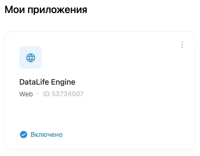
Task: Click the dot separator after Web
Action: click(38, 94)
